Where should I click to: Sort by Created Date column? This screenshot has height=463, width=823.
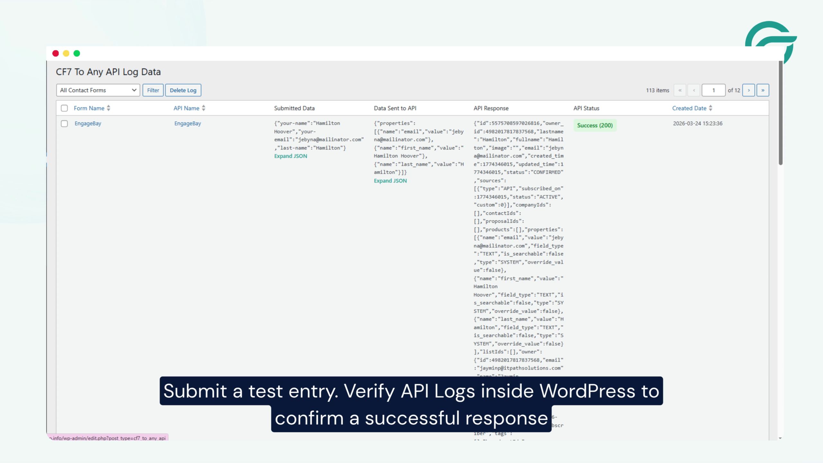[689, 108]
